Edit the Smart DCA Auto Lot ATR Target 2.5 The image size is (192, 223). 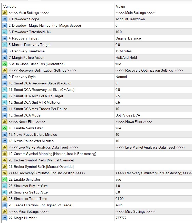click(x=118, y=96)
